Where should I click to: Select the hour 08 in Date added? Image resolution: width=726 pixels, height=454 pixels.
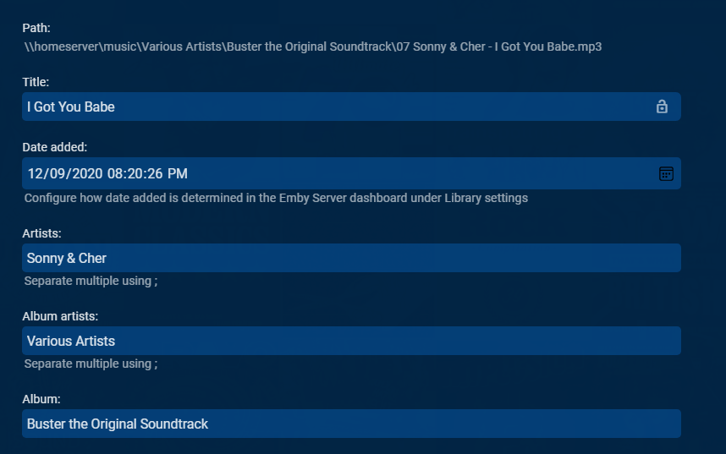pyautogui.click(x=115, y=173)
